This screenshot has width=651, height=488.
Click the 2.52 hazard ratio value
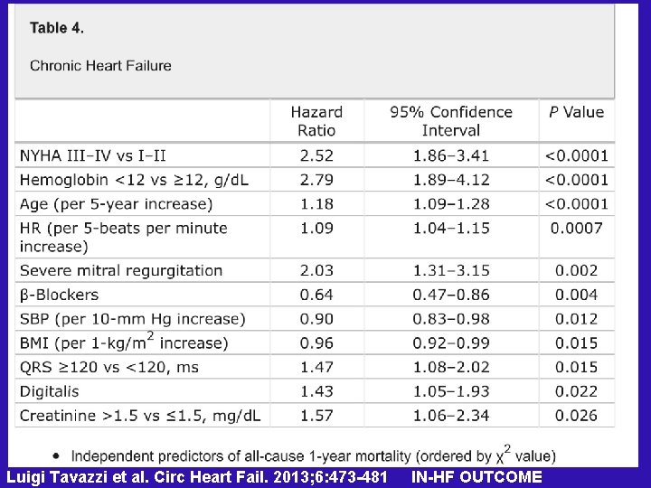point(316,155)
